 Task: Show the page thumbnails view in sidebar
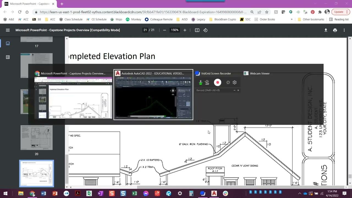[8, 43]
